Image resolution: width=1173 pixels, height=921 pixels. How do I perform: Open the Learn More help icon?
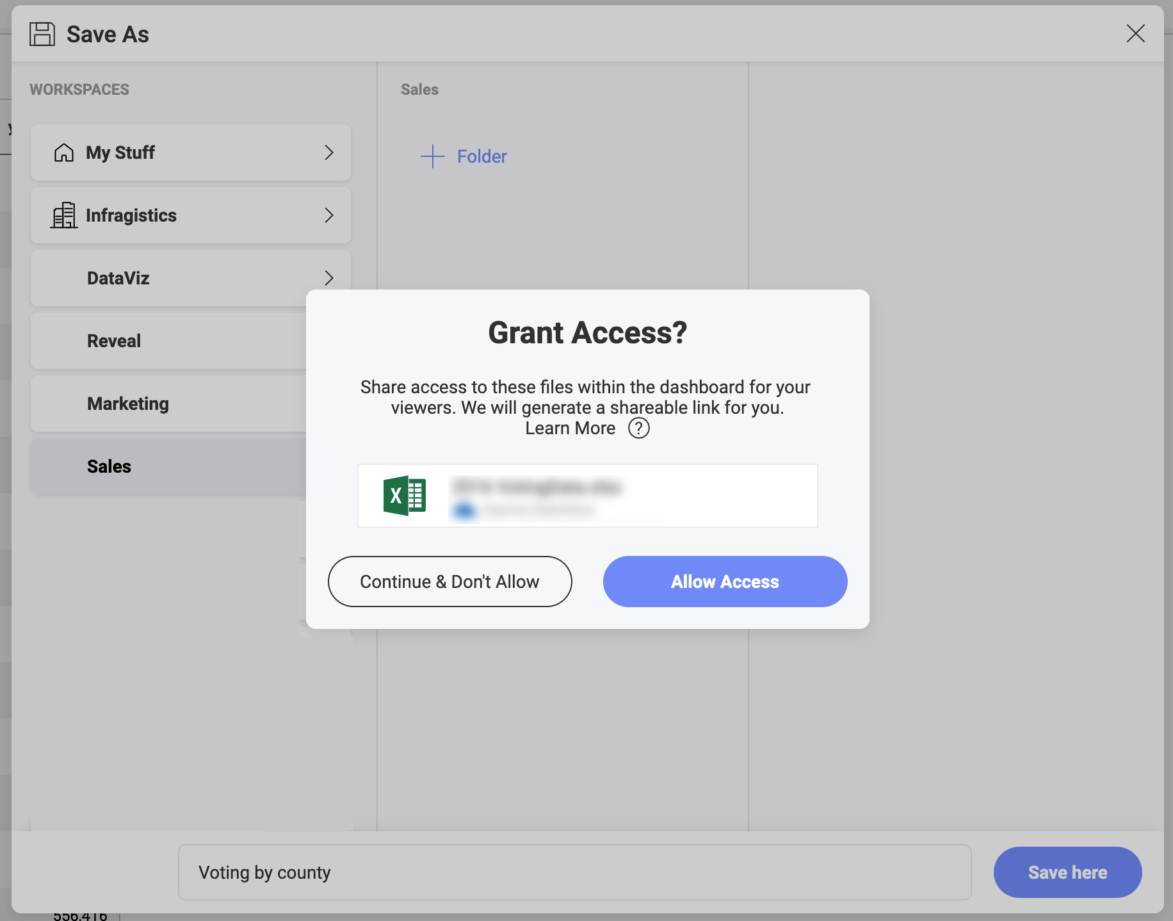coord(638,428)
